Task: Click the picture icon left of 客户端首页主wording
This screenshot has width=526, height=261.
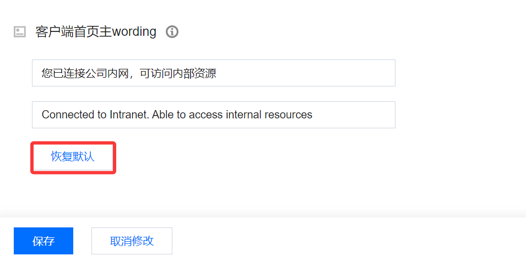Action: pyautogui.click(x=20, y=32)
